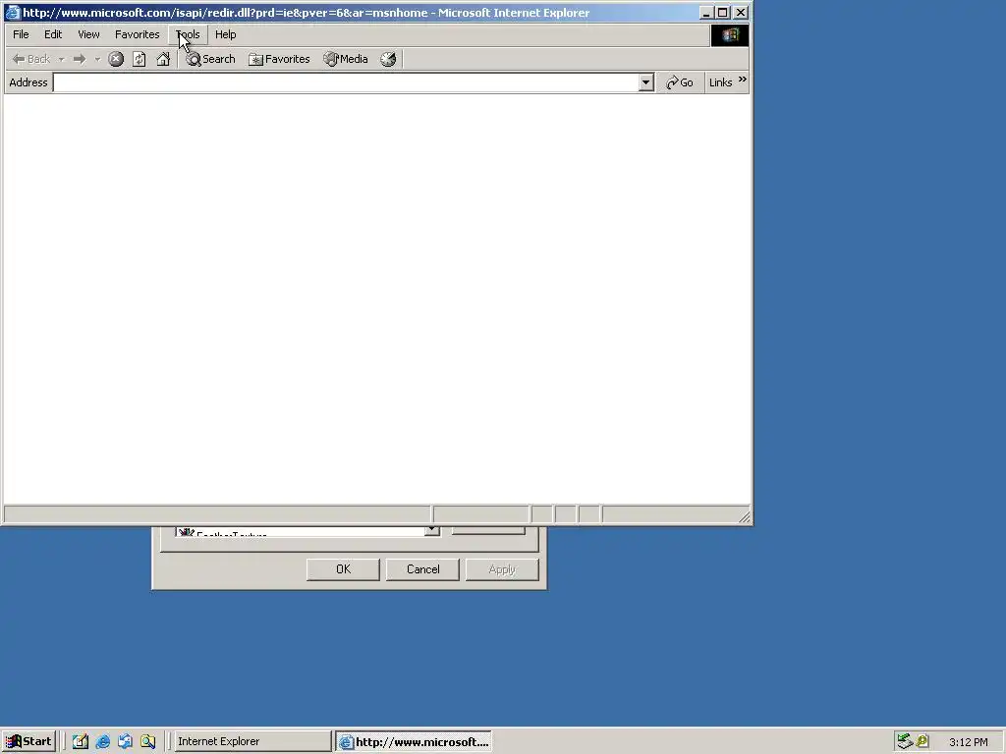Click the Show Desktop quick launch icon
The width and height of the screenshot is (1006, 754).
81,742
